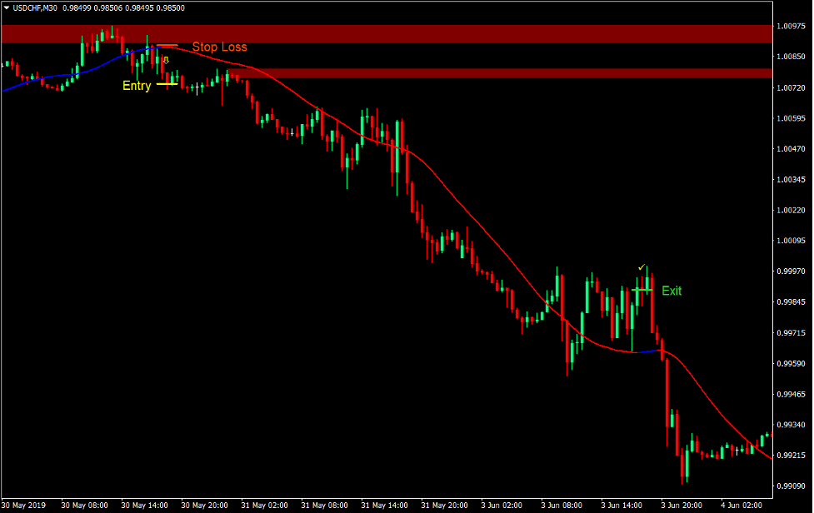Click the Entry label text

pos(137,85)
